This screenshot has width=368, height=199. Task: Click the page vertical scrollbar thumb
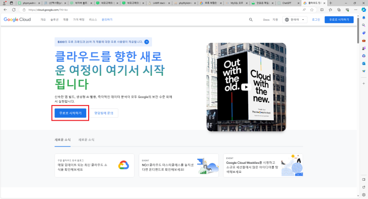358,30
